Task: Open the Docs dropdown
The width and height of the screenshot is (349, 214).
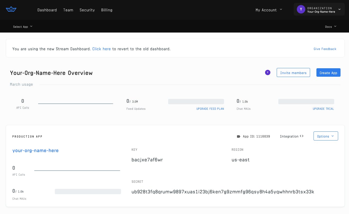Action: [331, 27]
